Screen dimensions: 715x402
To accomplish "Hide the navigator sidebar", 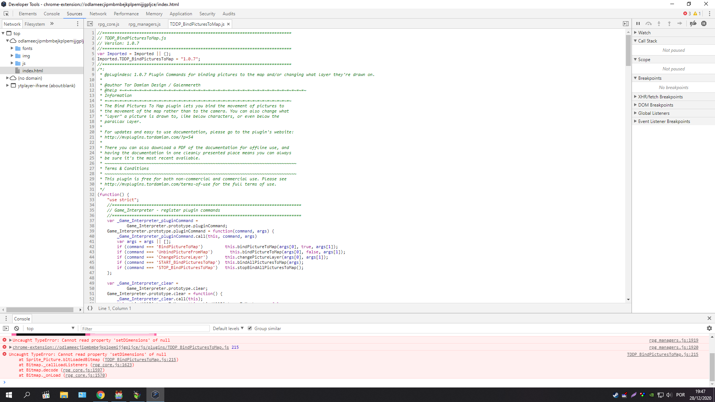I will coord(90,24).
